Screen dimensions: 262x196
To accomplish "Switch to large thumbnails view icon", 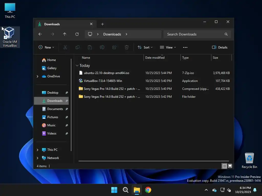I will 230,166.
